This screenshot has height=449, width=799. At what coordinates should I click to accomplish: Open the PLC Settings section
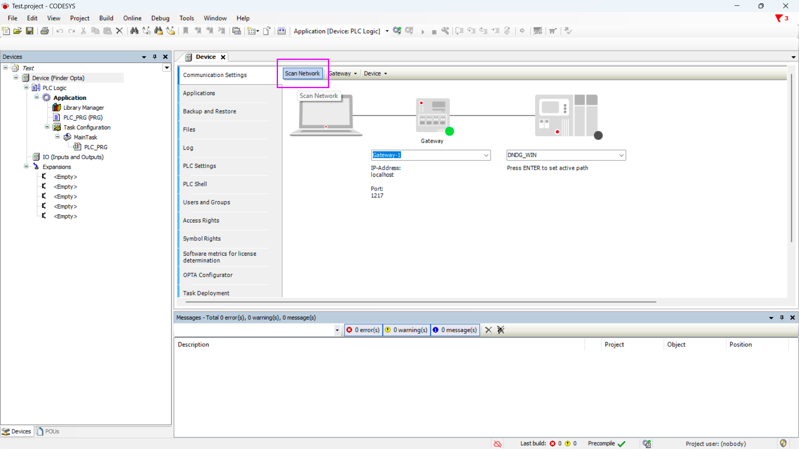(199, 166)
